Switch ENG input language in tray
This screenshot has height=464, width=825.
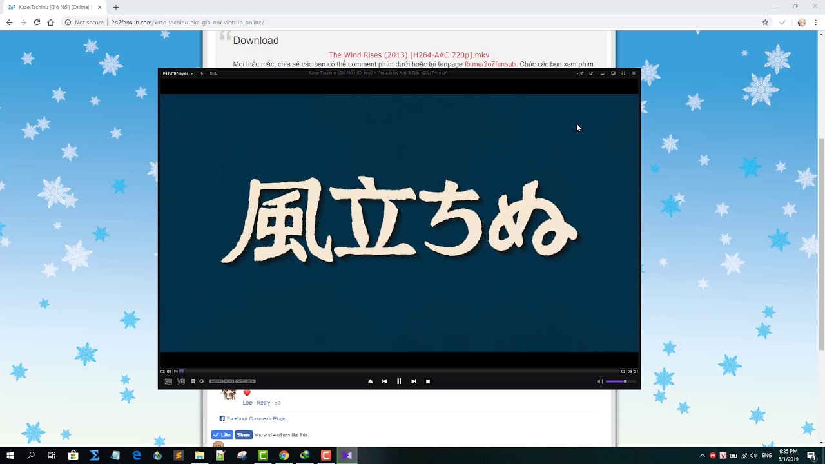click(767, 456)
